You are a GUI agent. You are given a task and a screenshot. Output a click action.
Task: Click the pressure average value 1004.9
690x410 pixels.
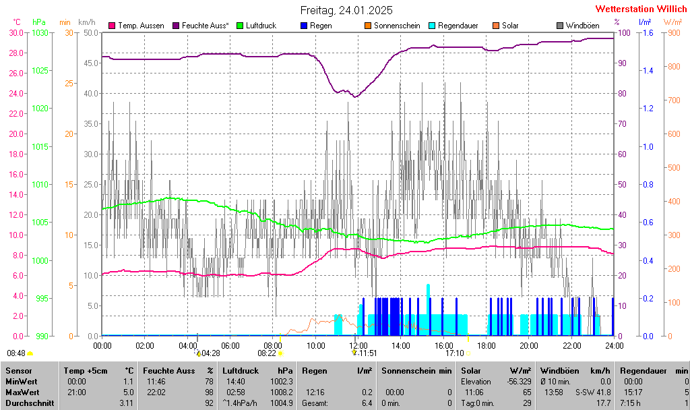click(281, 403)
